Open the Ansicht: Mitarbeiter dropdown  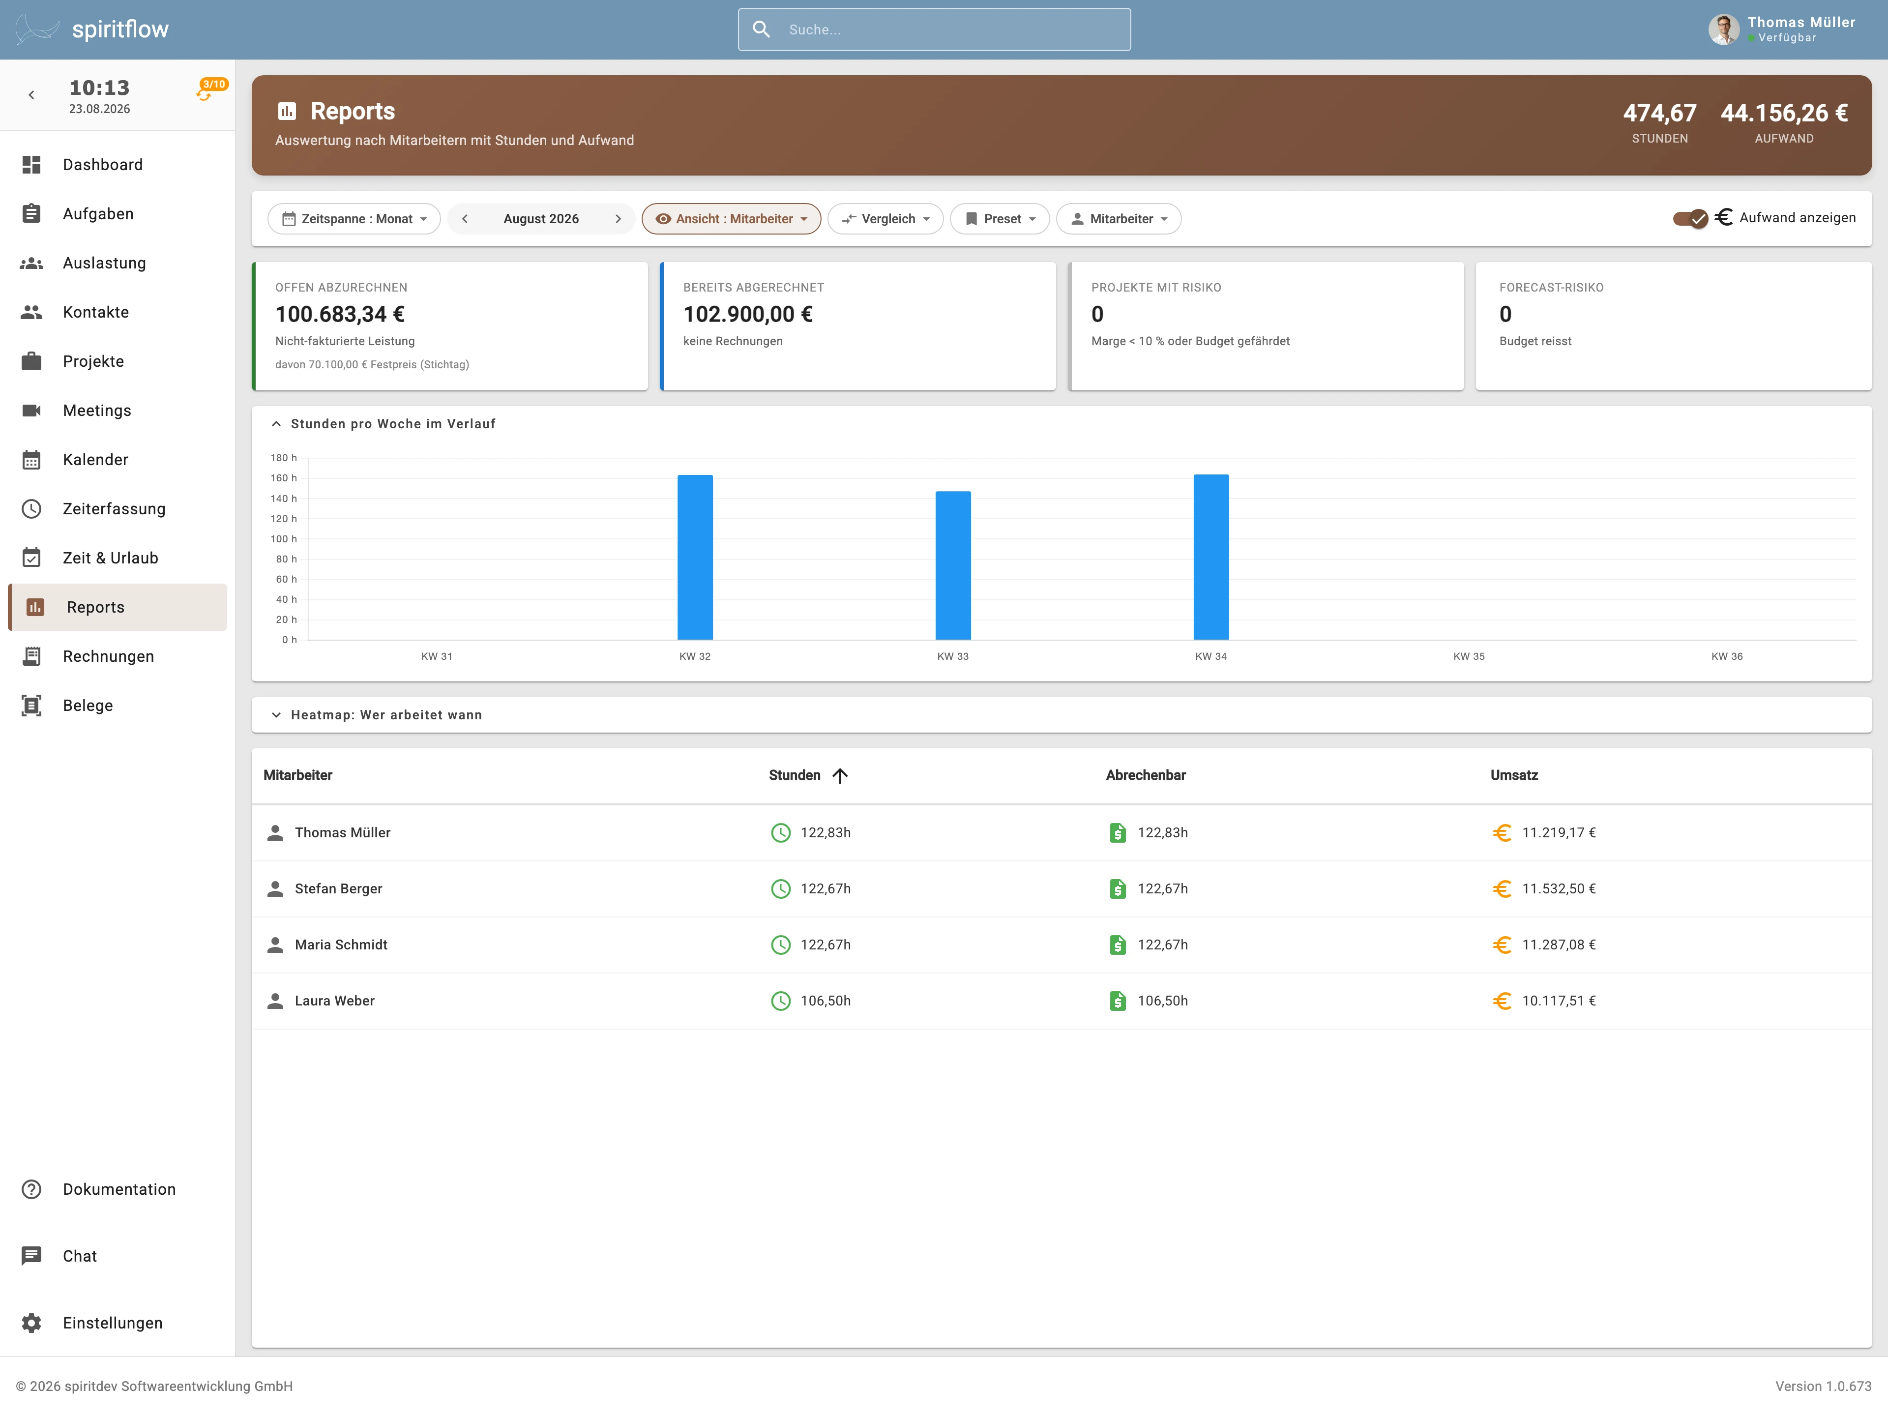[x=732, y=218]
